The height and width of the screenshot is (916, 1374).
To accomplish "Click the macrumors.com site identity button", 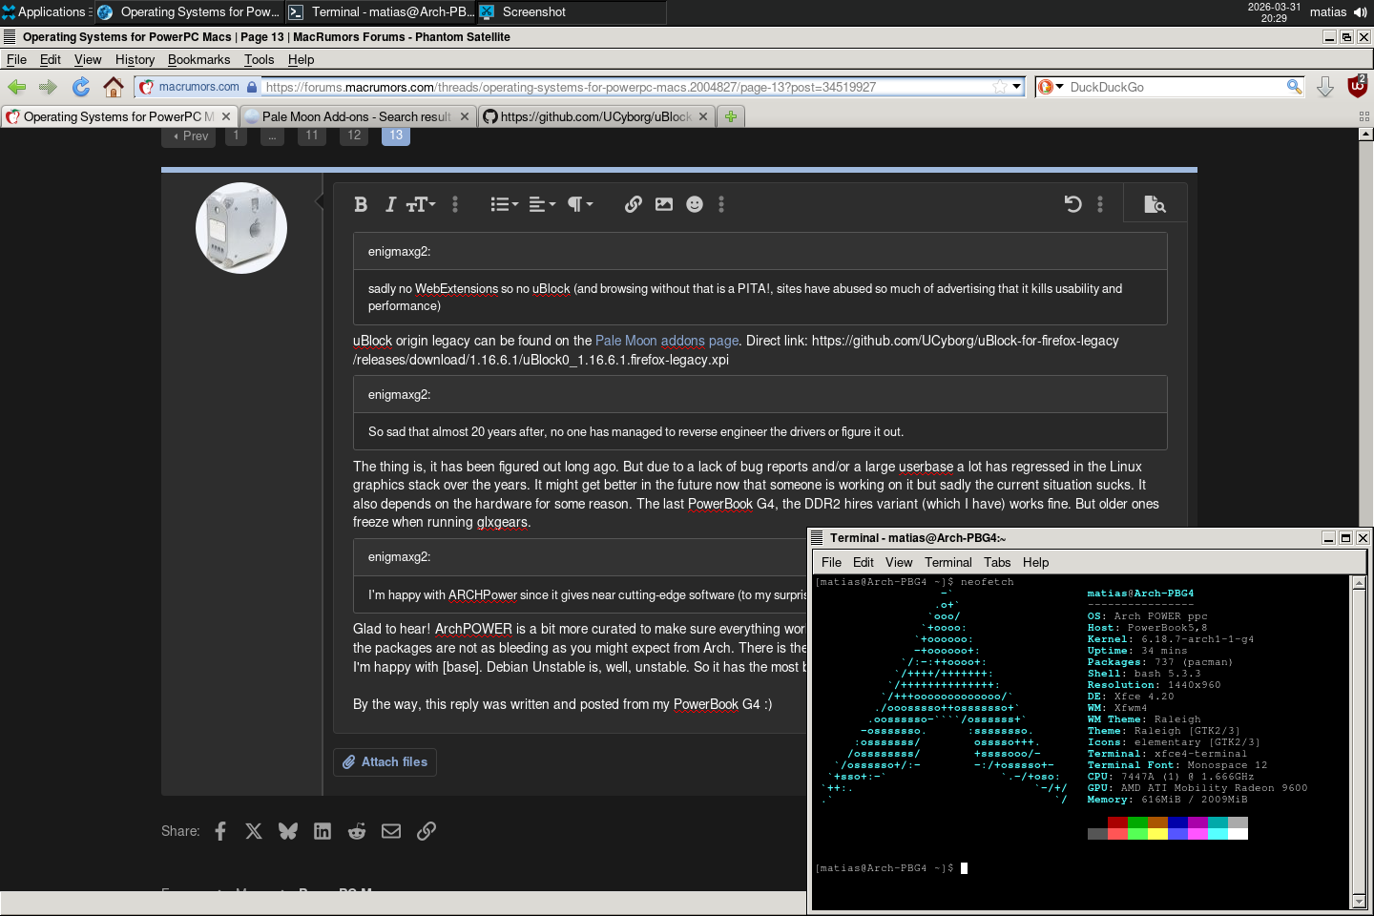I will 198,87.
